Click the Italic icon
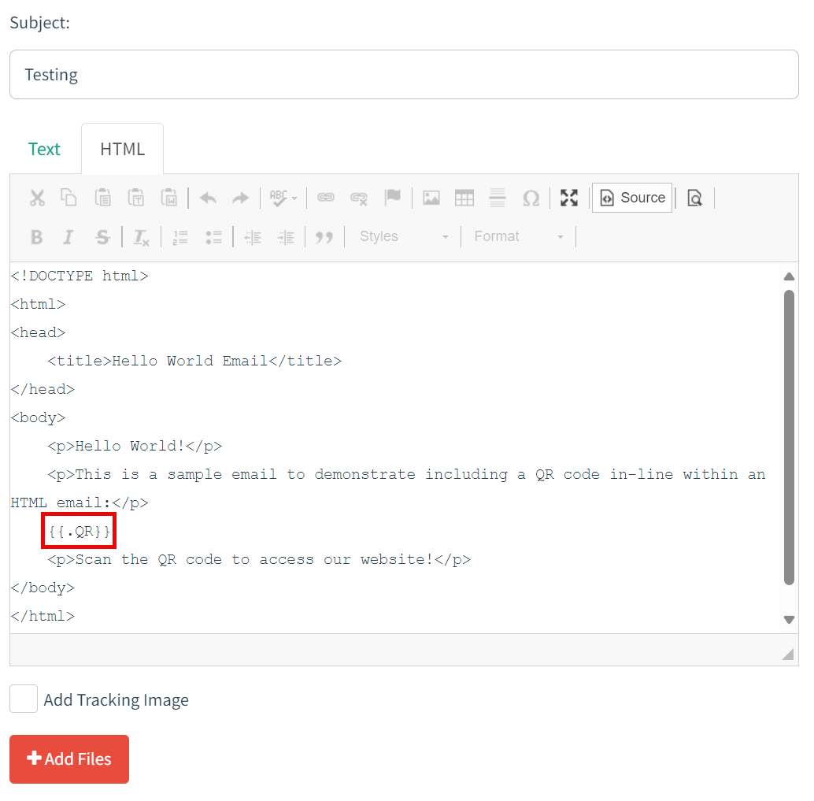The width and height of the screenshot is (814, 801). (68, 237)
